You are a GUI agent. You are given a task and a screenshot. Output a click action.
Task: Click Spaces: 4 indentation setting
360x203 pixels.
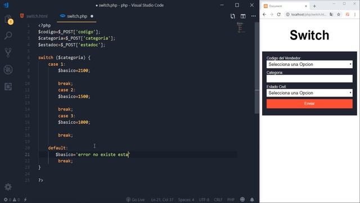pyautogui.click(x=186, y=200)
